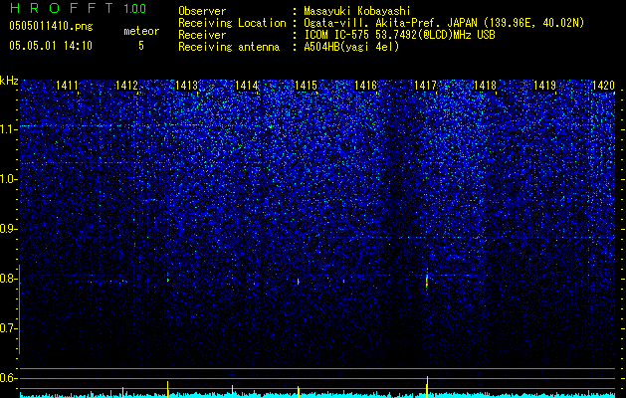Click the 1418 time marker
Viewport: 626px width, 398px height.
click(x=485, y=85)
